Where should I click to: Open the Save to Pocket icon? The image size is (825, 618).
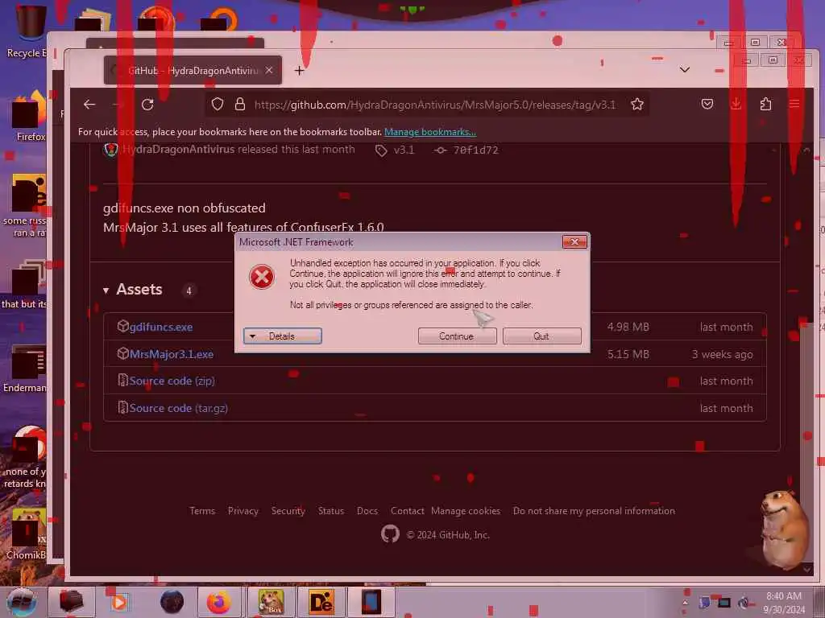click(x=707, y=104)
